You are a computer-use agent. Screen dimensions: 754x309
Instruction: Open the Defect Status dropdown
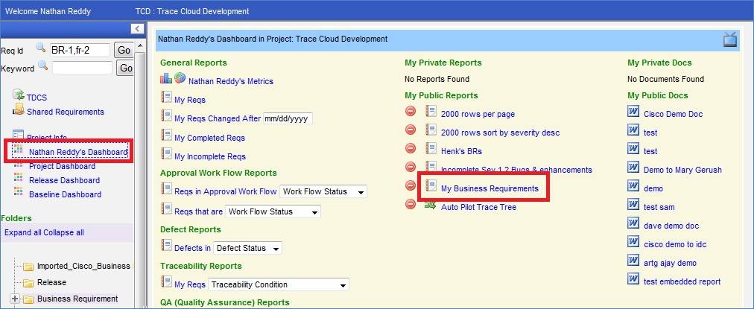(247, 248)
